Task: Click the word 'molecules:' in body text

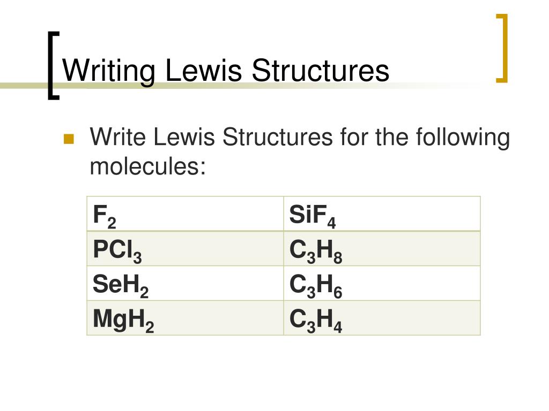Action: tap(148, 166)
